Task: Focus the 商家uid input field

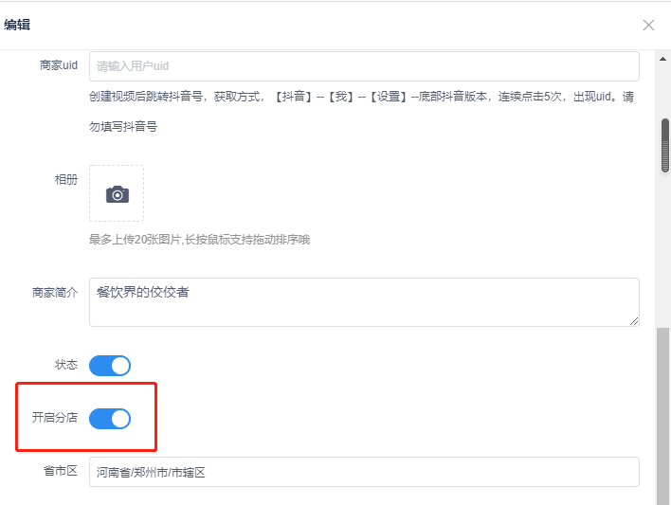Action: 364,66
